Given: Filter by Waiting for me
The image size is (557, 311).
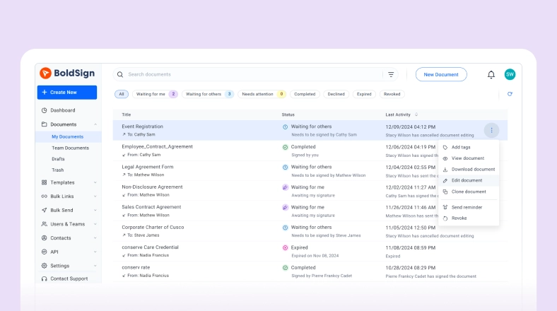Looking at the screenshot, I should (x=155, y=94).
